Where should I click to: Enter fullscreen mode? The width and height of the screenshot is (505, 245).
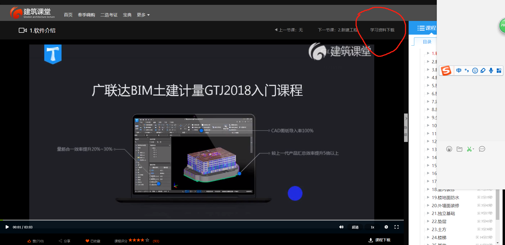(x=397, y=227)
